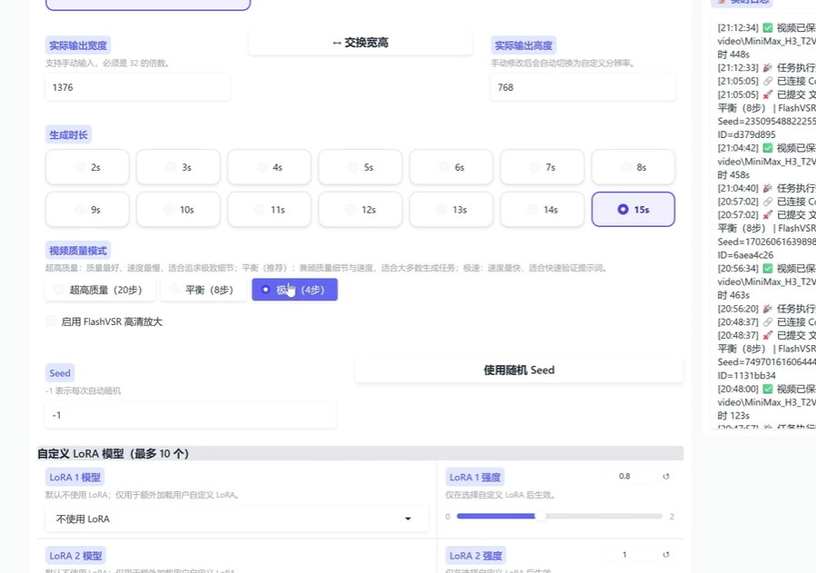This screenshot has height=573, width=816.
Task: Choose fastest quality mode (4步)
Action: click(x=294, y=290)
